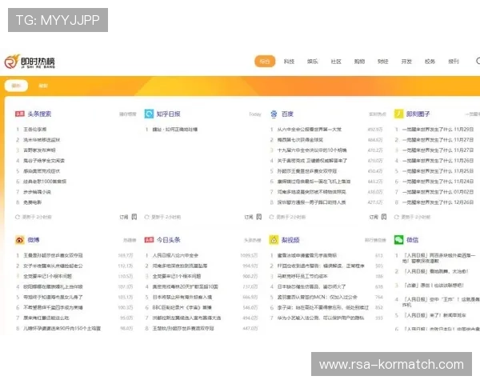Click the yellow 梨视频 source icon
This screenshot has width=480, height=384.
(274, 240)
